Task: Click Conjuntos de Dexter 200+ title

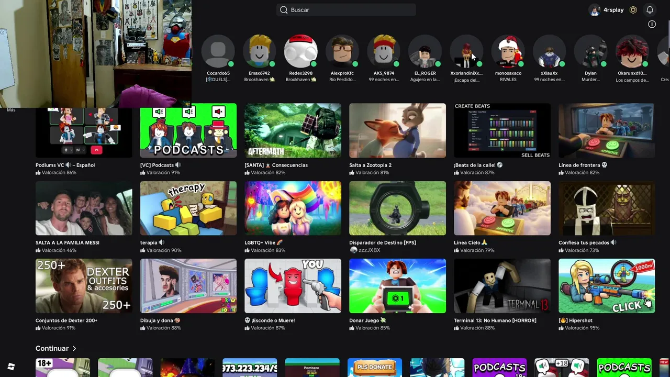Action: pos(66,320)
